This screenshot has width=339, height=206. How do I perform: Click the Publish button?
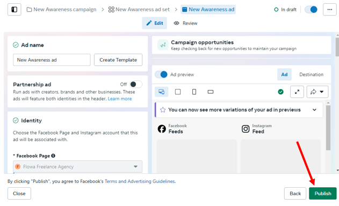click(322, 194)
